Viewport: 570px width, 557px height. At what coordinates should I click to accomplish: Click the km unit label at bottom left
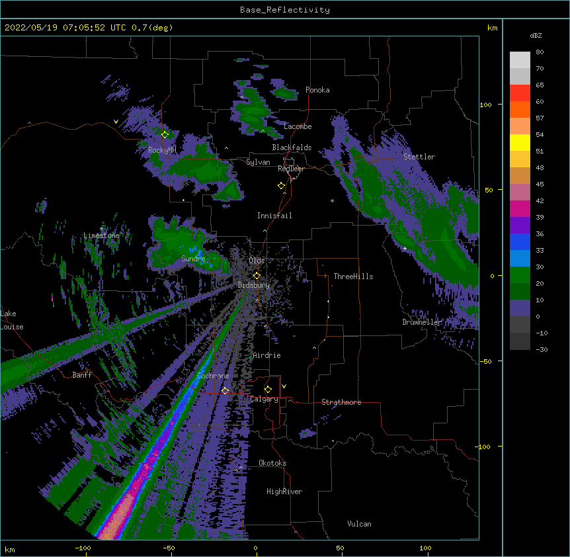pos(10,549)
